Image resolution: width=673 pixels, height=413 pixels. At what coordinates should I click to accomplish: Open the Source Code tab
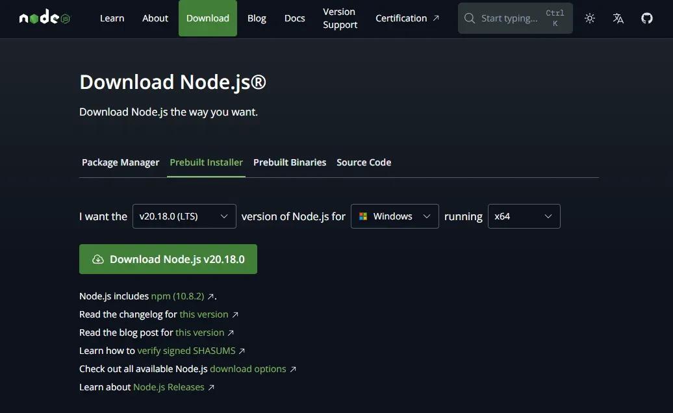(364, 162)
